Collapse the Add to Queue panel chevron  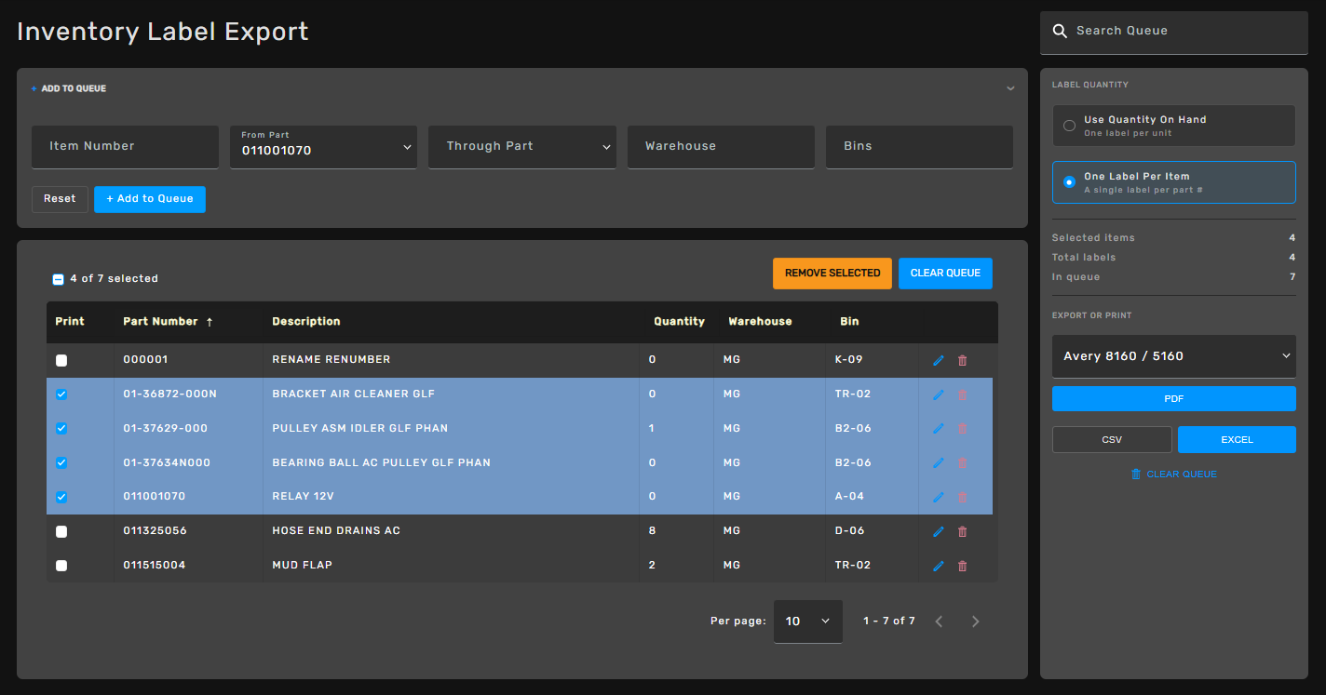[1010, 89]
